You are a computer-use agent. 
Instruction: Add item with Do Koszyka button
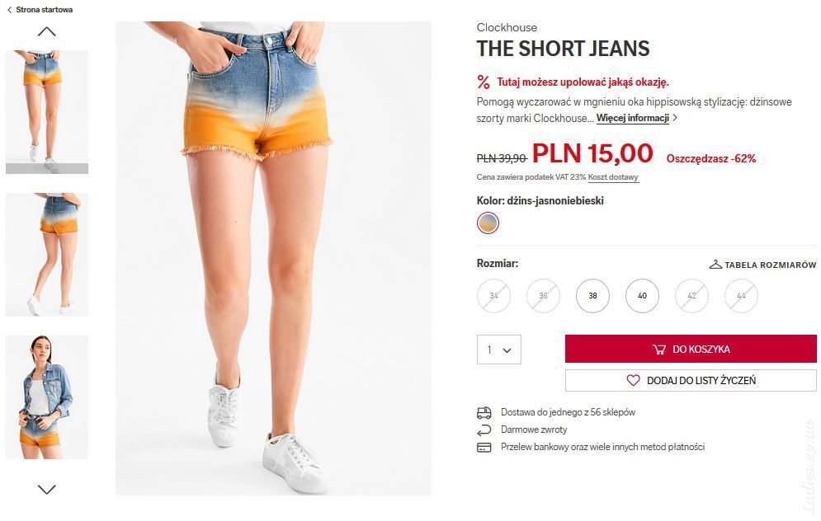691,349
